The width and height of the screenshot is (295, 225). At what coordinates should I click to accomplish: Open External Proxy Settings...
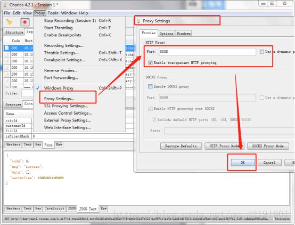[79, 120]
